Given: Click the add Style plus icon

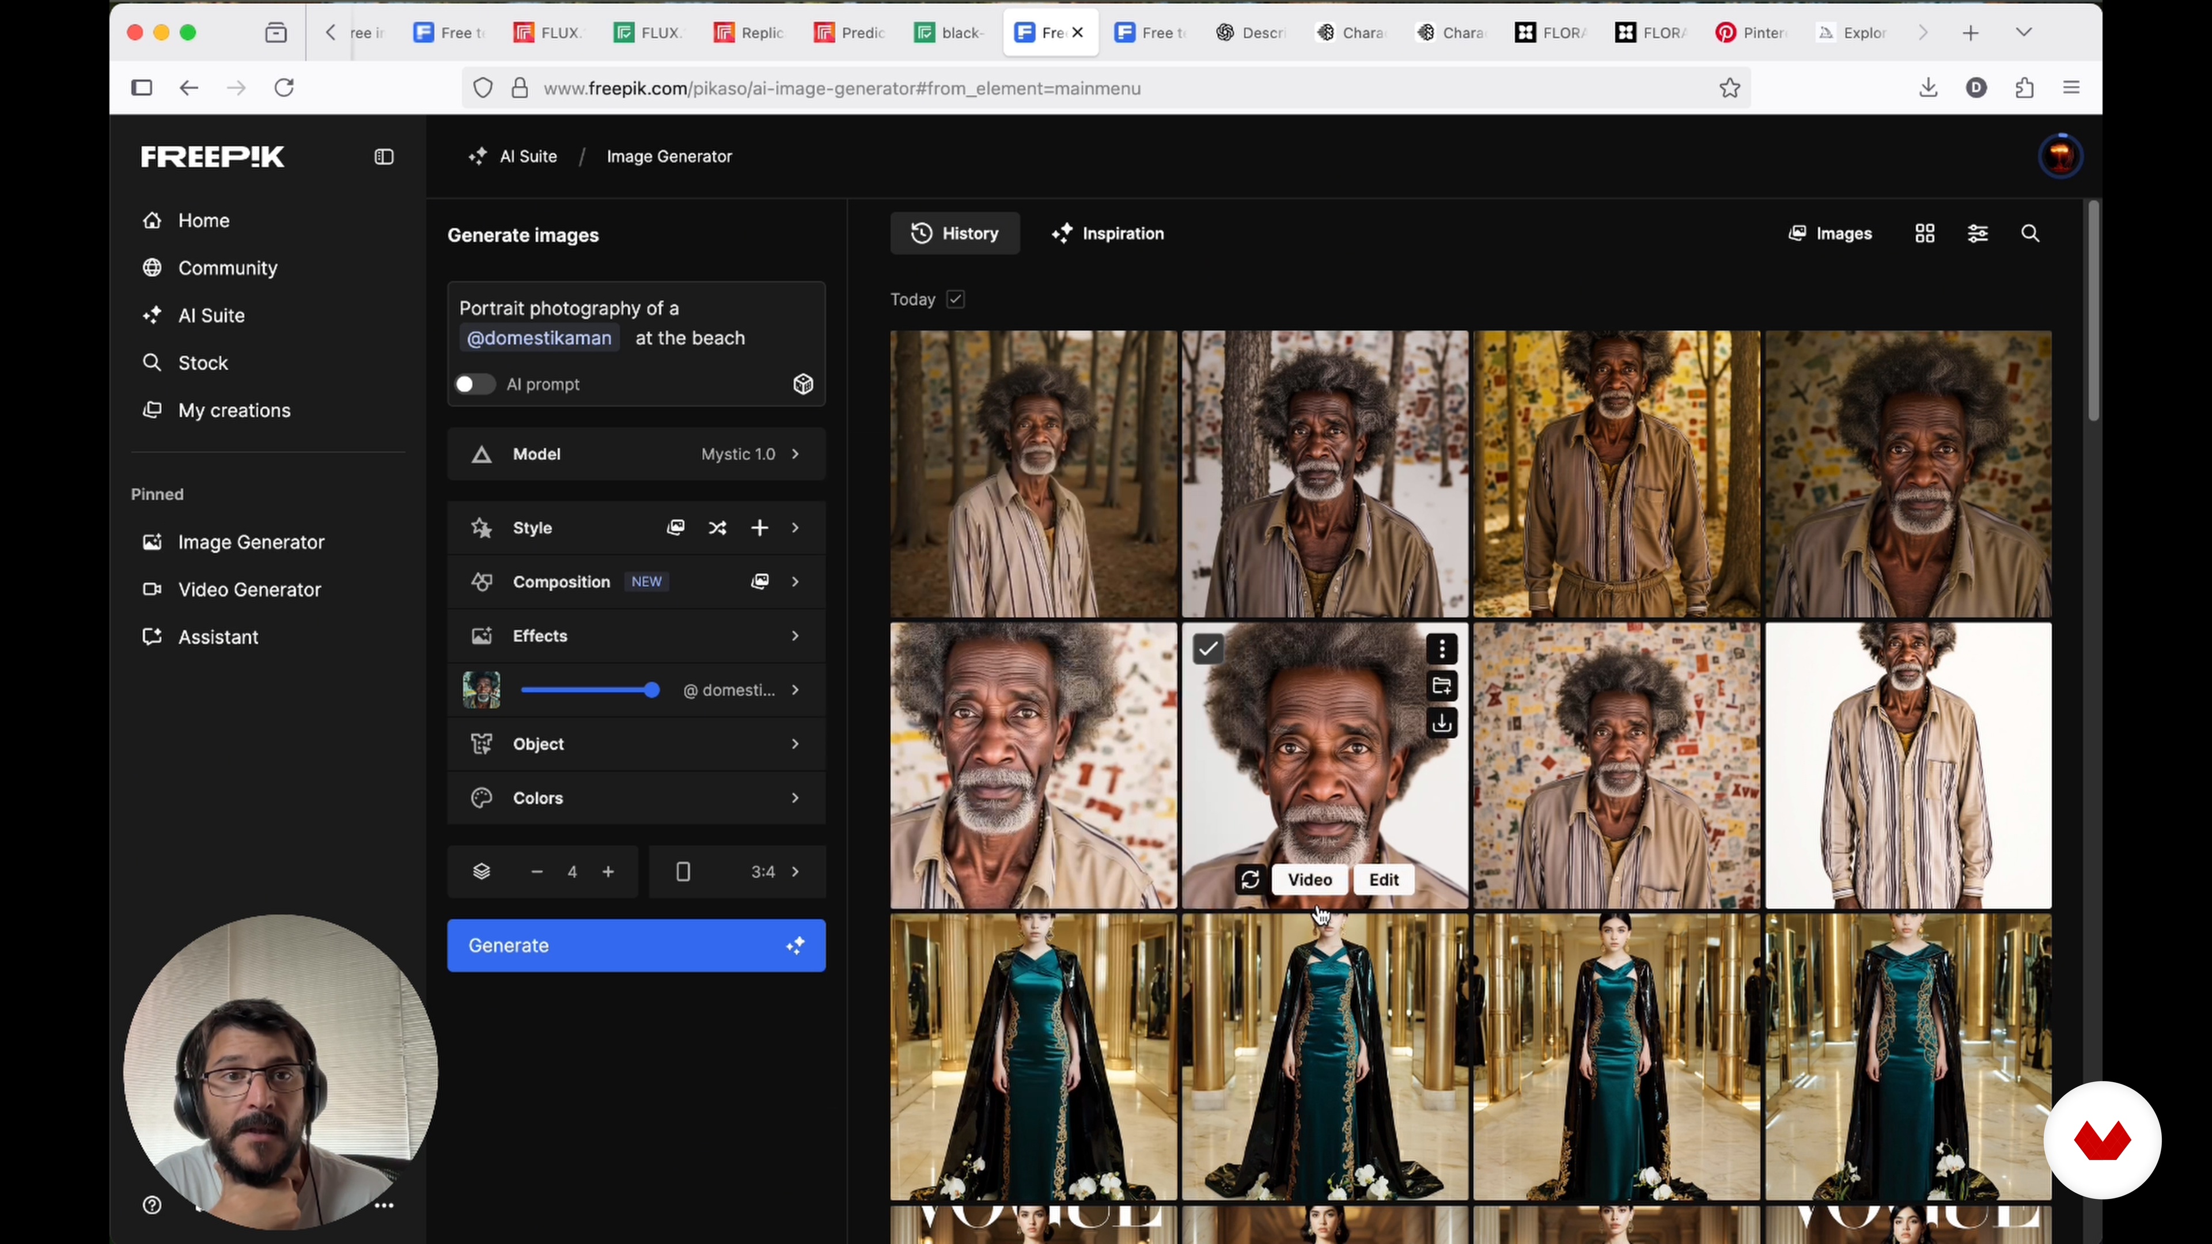Looking at the screenshot, I should click(759, 528).
